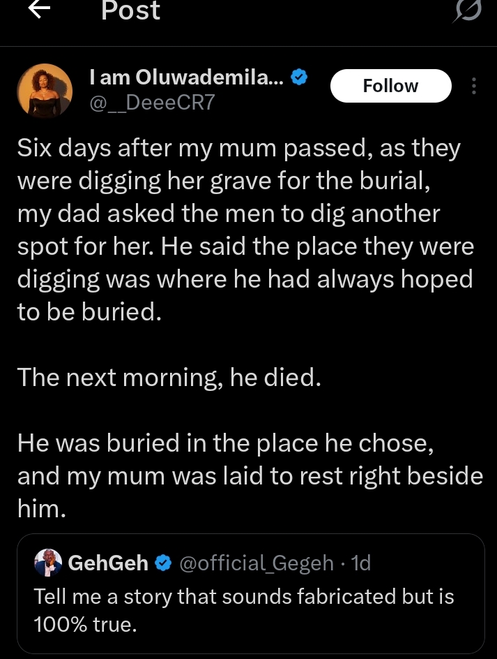Tap the display name 'I am Oluwademila...'
The width and height of the screenshot is (497, 659).
(186, 78)
